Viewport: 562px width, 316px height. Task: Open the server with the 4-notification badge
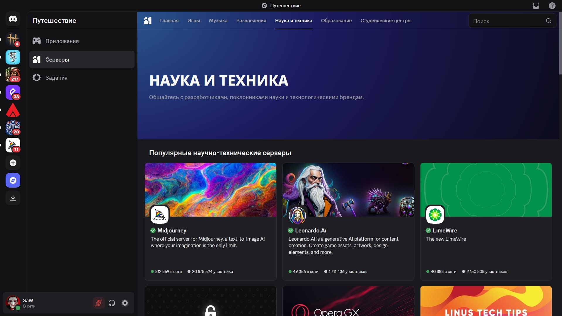point(13,40)
